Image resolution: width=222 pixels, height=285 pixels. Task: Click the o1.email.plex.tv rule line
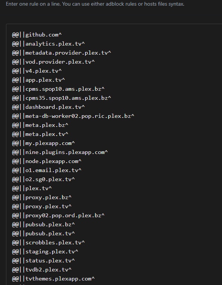coord(47,170)
